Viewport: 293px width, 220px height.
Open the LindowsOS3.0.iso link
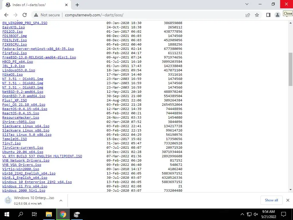click(19, 70)
